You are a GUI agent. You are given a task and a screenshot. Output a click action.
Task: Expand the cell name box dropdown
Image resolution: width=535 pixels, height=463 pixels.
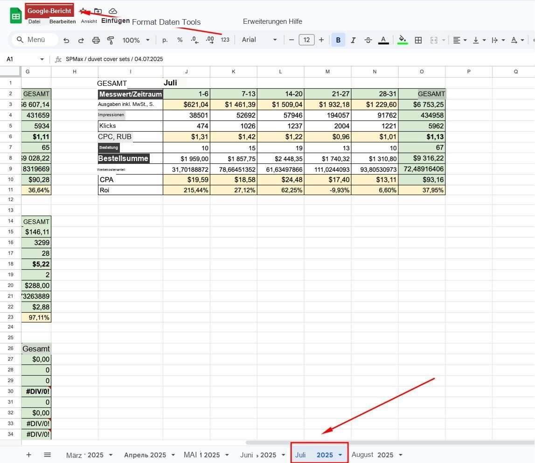pyautogui.click(x=42, y=59)
